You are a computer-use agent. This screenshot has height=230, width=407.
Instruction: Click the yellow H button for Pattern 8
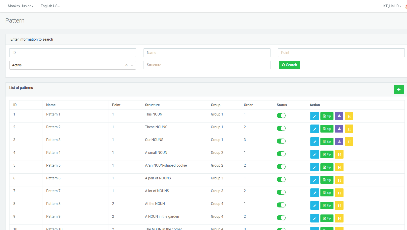(x=339, y=205)
